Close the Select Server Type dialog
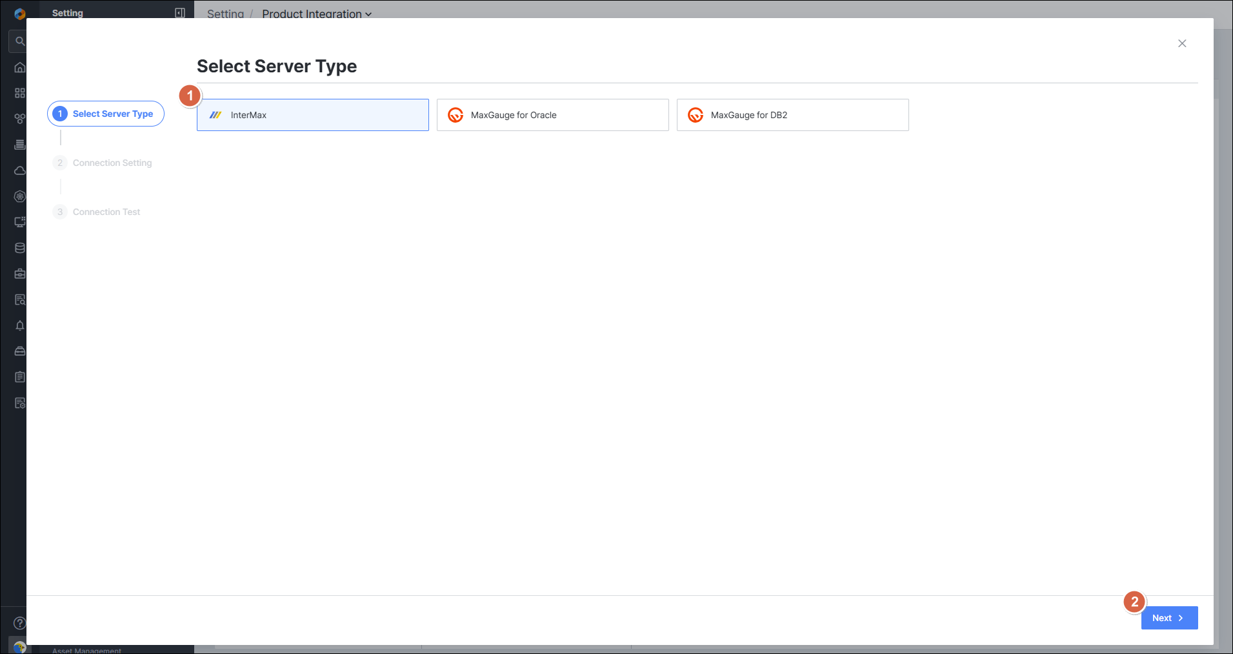This screenshot has height=654, width=1233. coord(1182,43)
